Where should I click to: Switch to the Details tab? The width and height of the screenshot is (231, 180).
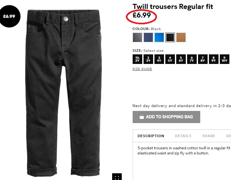click(183, 136)
